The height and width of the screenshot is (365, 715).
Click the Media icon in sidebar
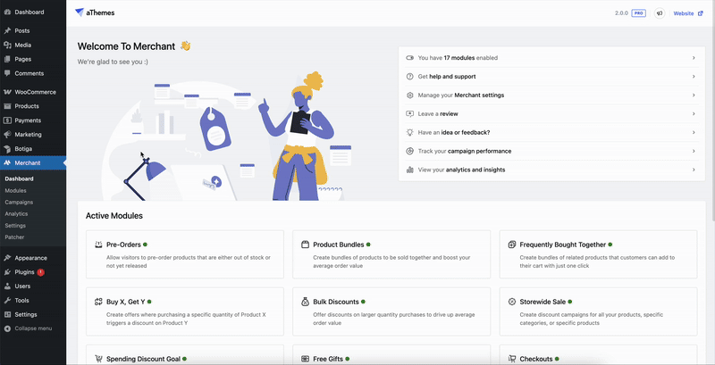point(7,45)
